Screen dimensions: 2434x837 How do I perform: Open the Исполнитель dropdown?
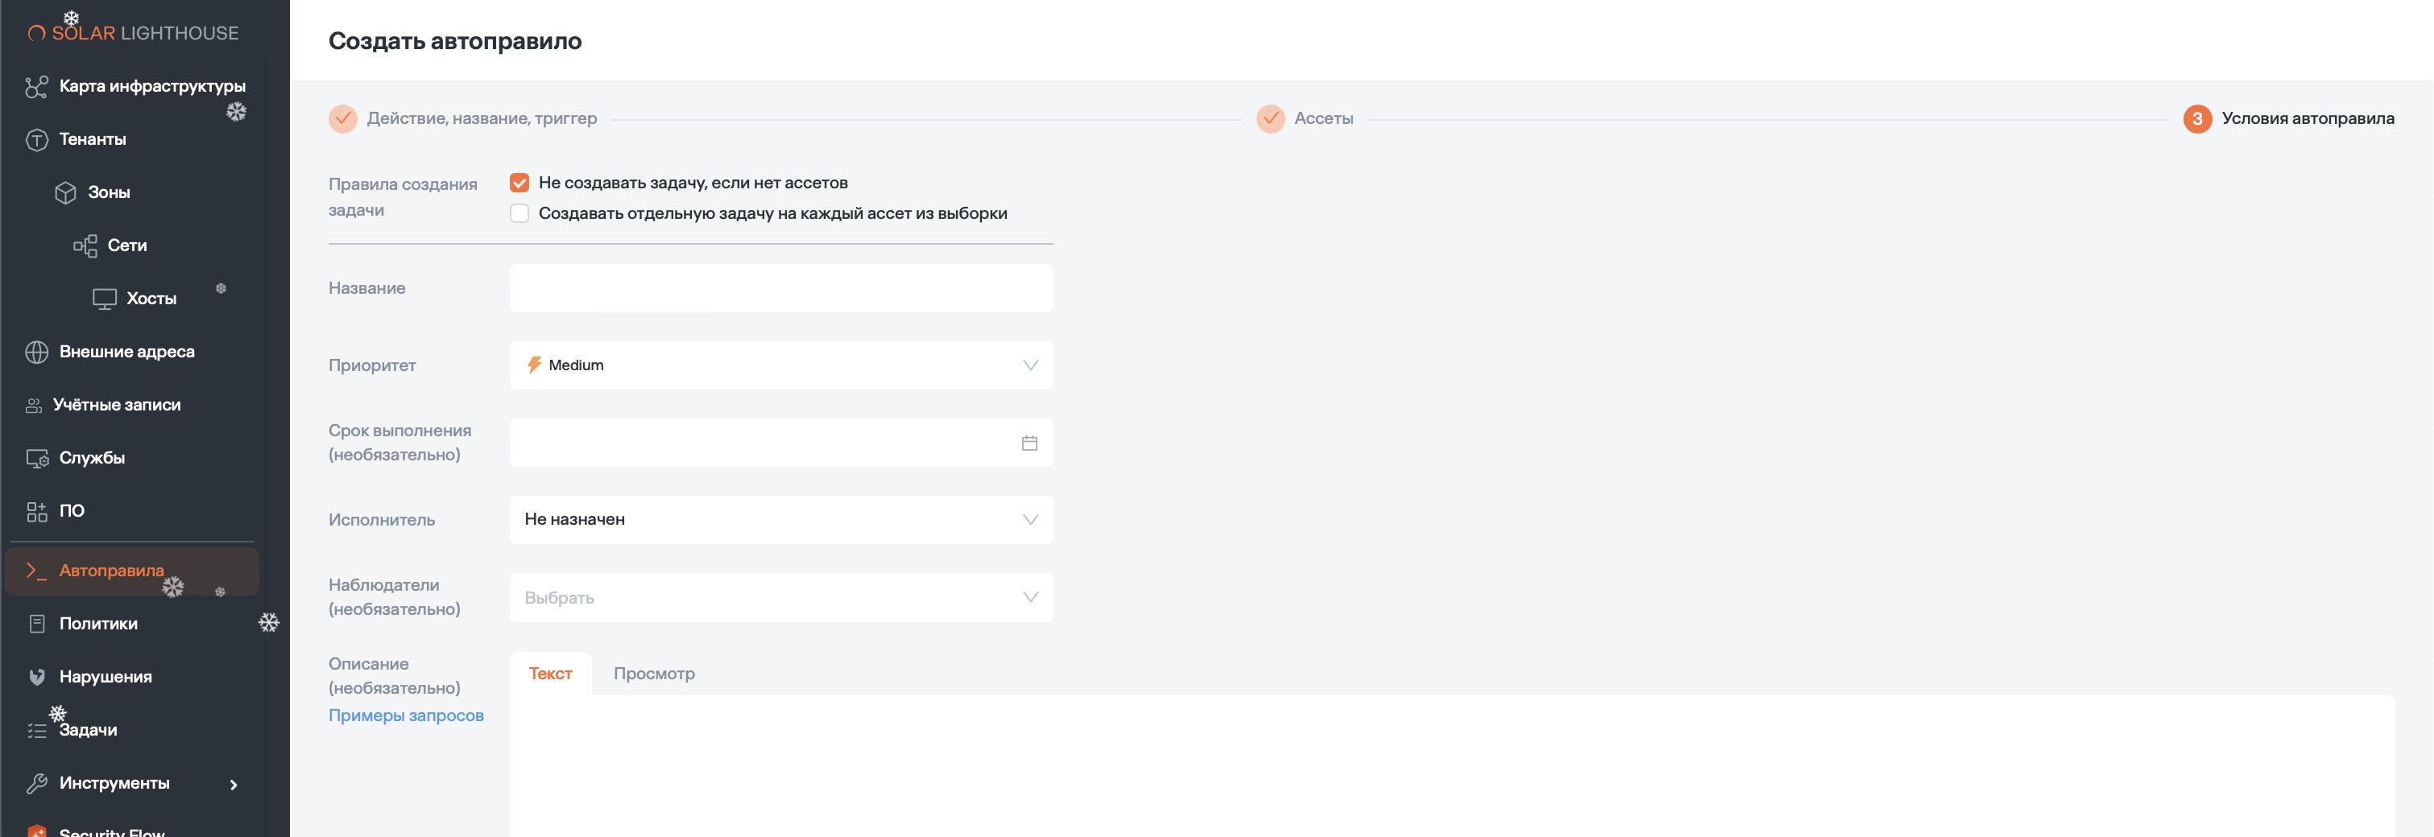pyautogui.click(x=780, y=520)
